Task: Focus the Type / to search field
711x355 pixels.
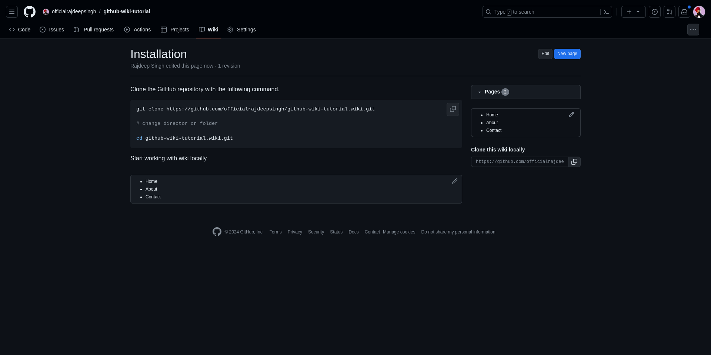Action: [547, 12]
